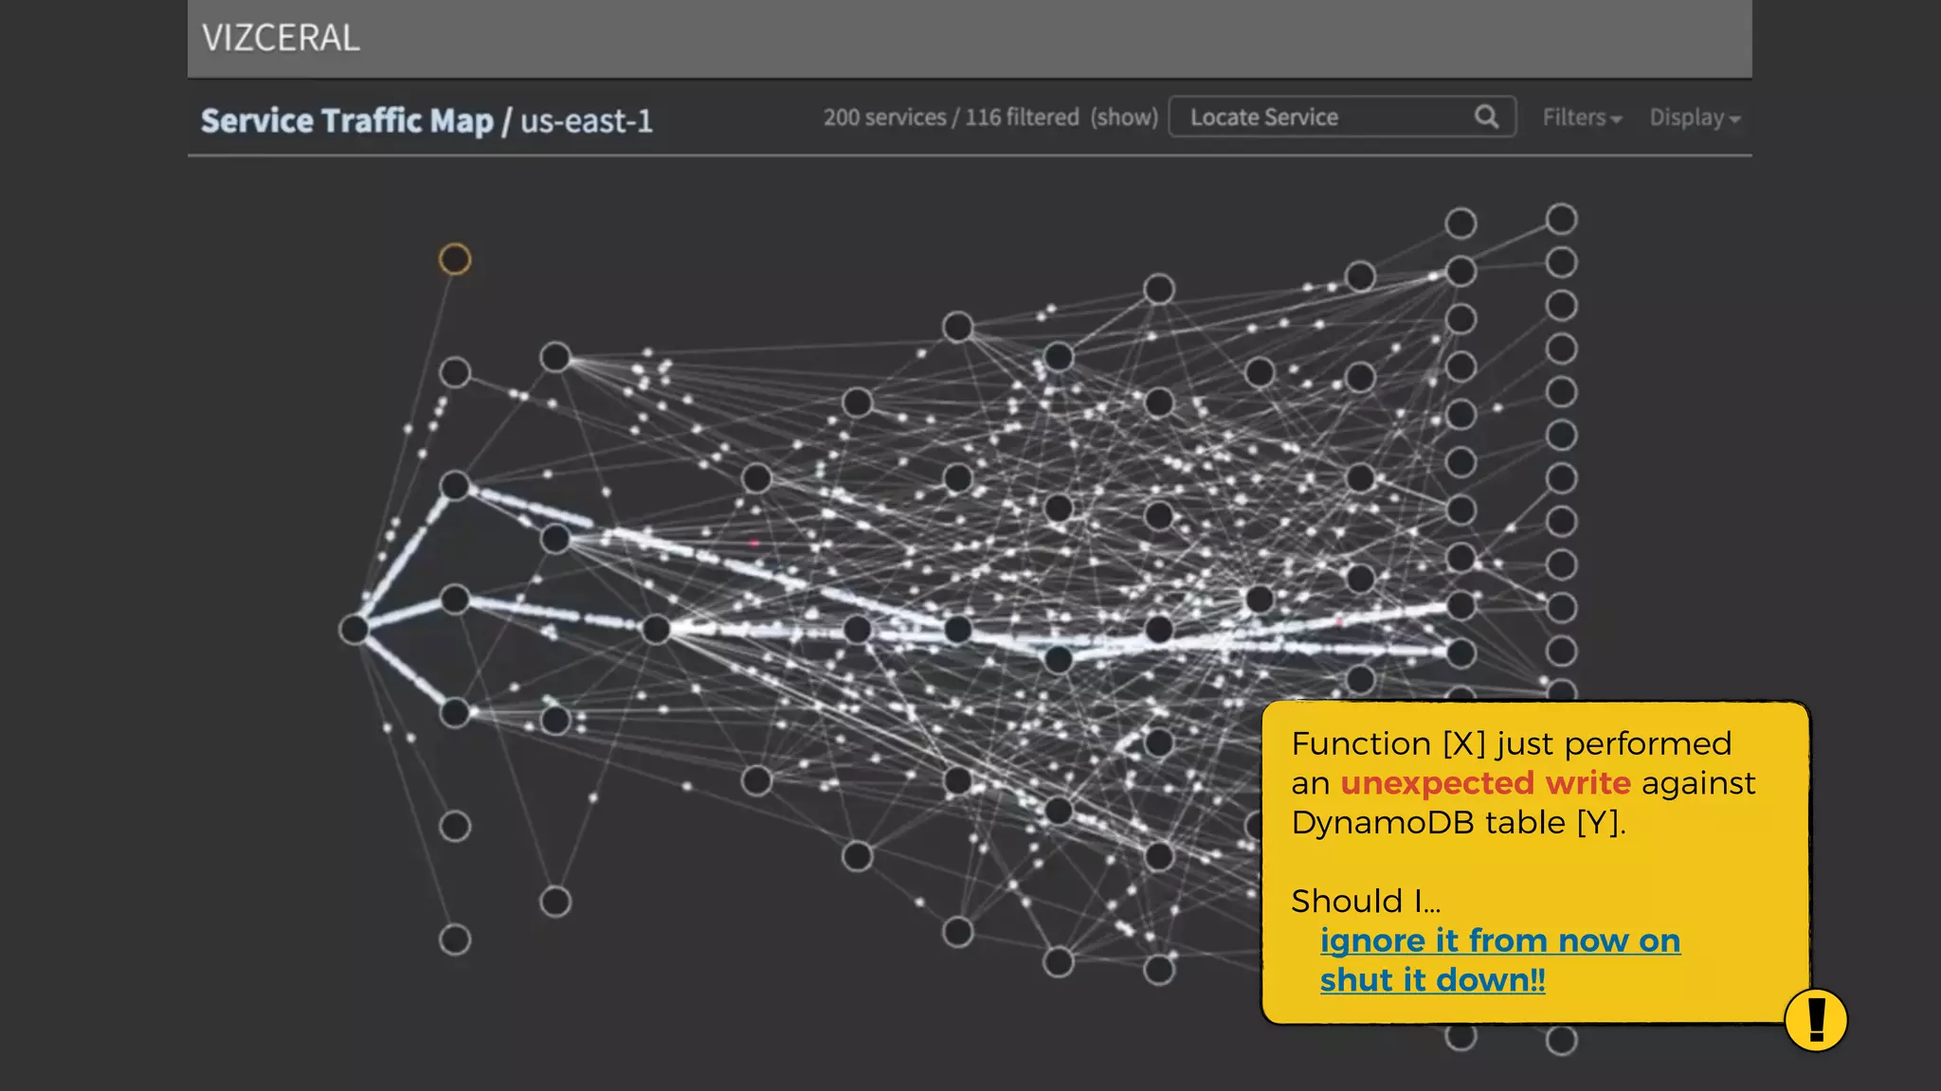
Task: Click the topmost node in second-right column
Action: (1460, 224)
